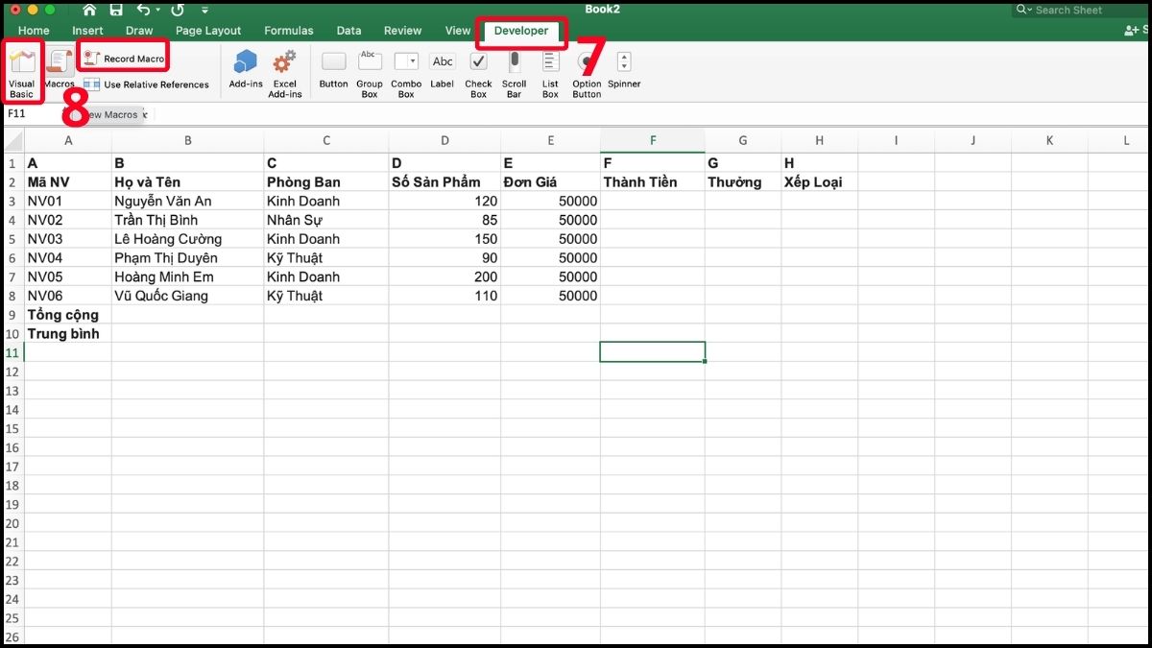This screenshot has height=648, width=1152.
Task: Insert a Group Box control
Action: point(370,74)
